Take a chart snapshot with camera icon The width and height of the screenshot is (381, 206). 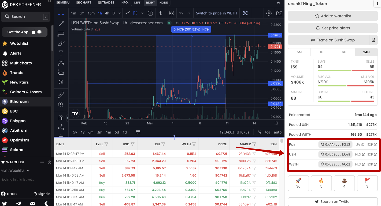tap(279, 13)
